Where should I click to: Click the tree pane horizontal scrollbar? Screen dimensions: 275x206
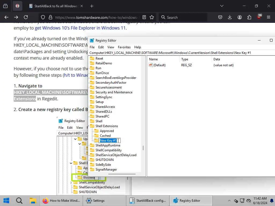[x=122, y=174]
